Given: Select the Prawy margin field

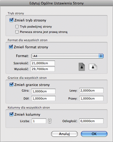Looking at the screenshot, I should click(91, 98).
